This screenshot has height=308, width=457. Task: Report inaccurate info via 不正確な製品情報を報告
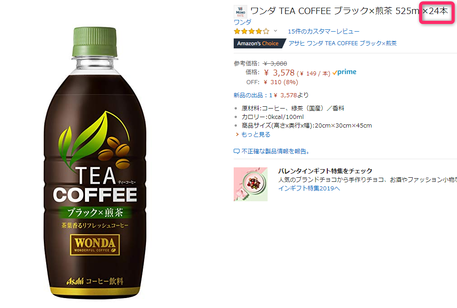(x=275, y=152)
